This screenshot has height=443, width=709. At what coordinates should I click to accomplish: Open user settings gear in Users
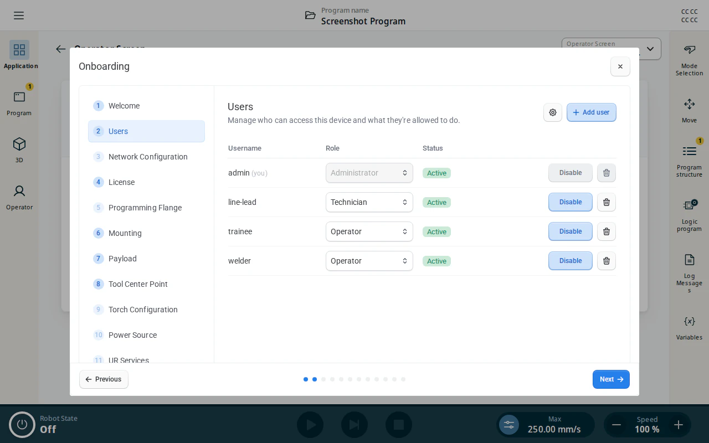pyautogui.click(x=553, y=112)
